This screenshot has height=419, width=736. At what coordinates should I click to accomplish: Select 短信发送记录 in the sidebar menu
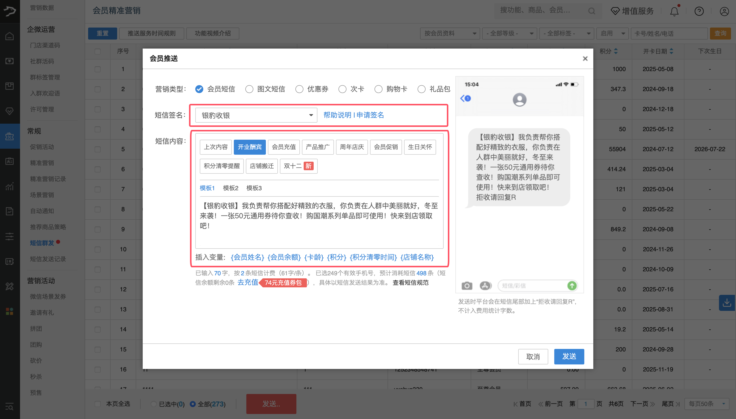(x=48, y=259)
